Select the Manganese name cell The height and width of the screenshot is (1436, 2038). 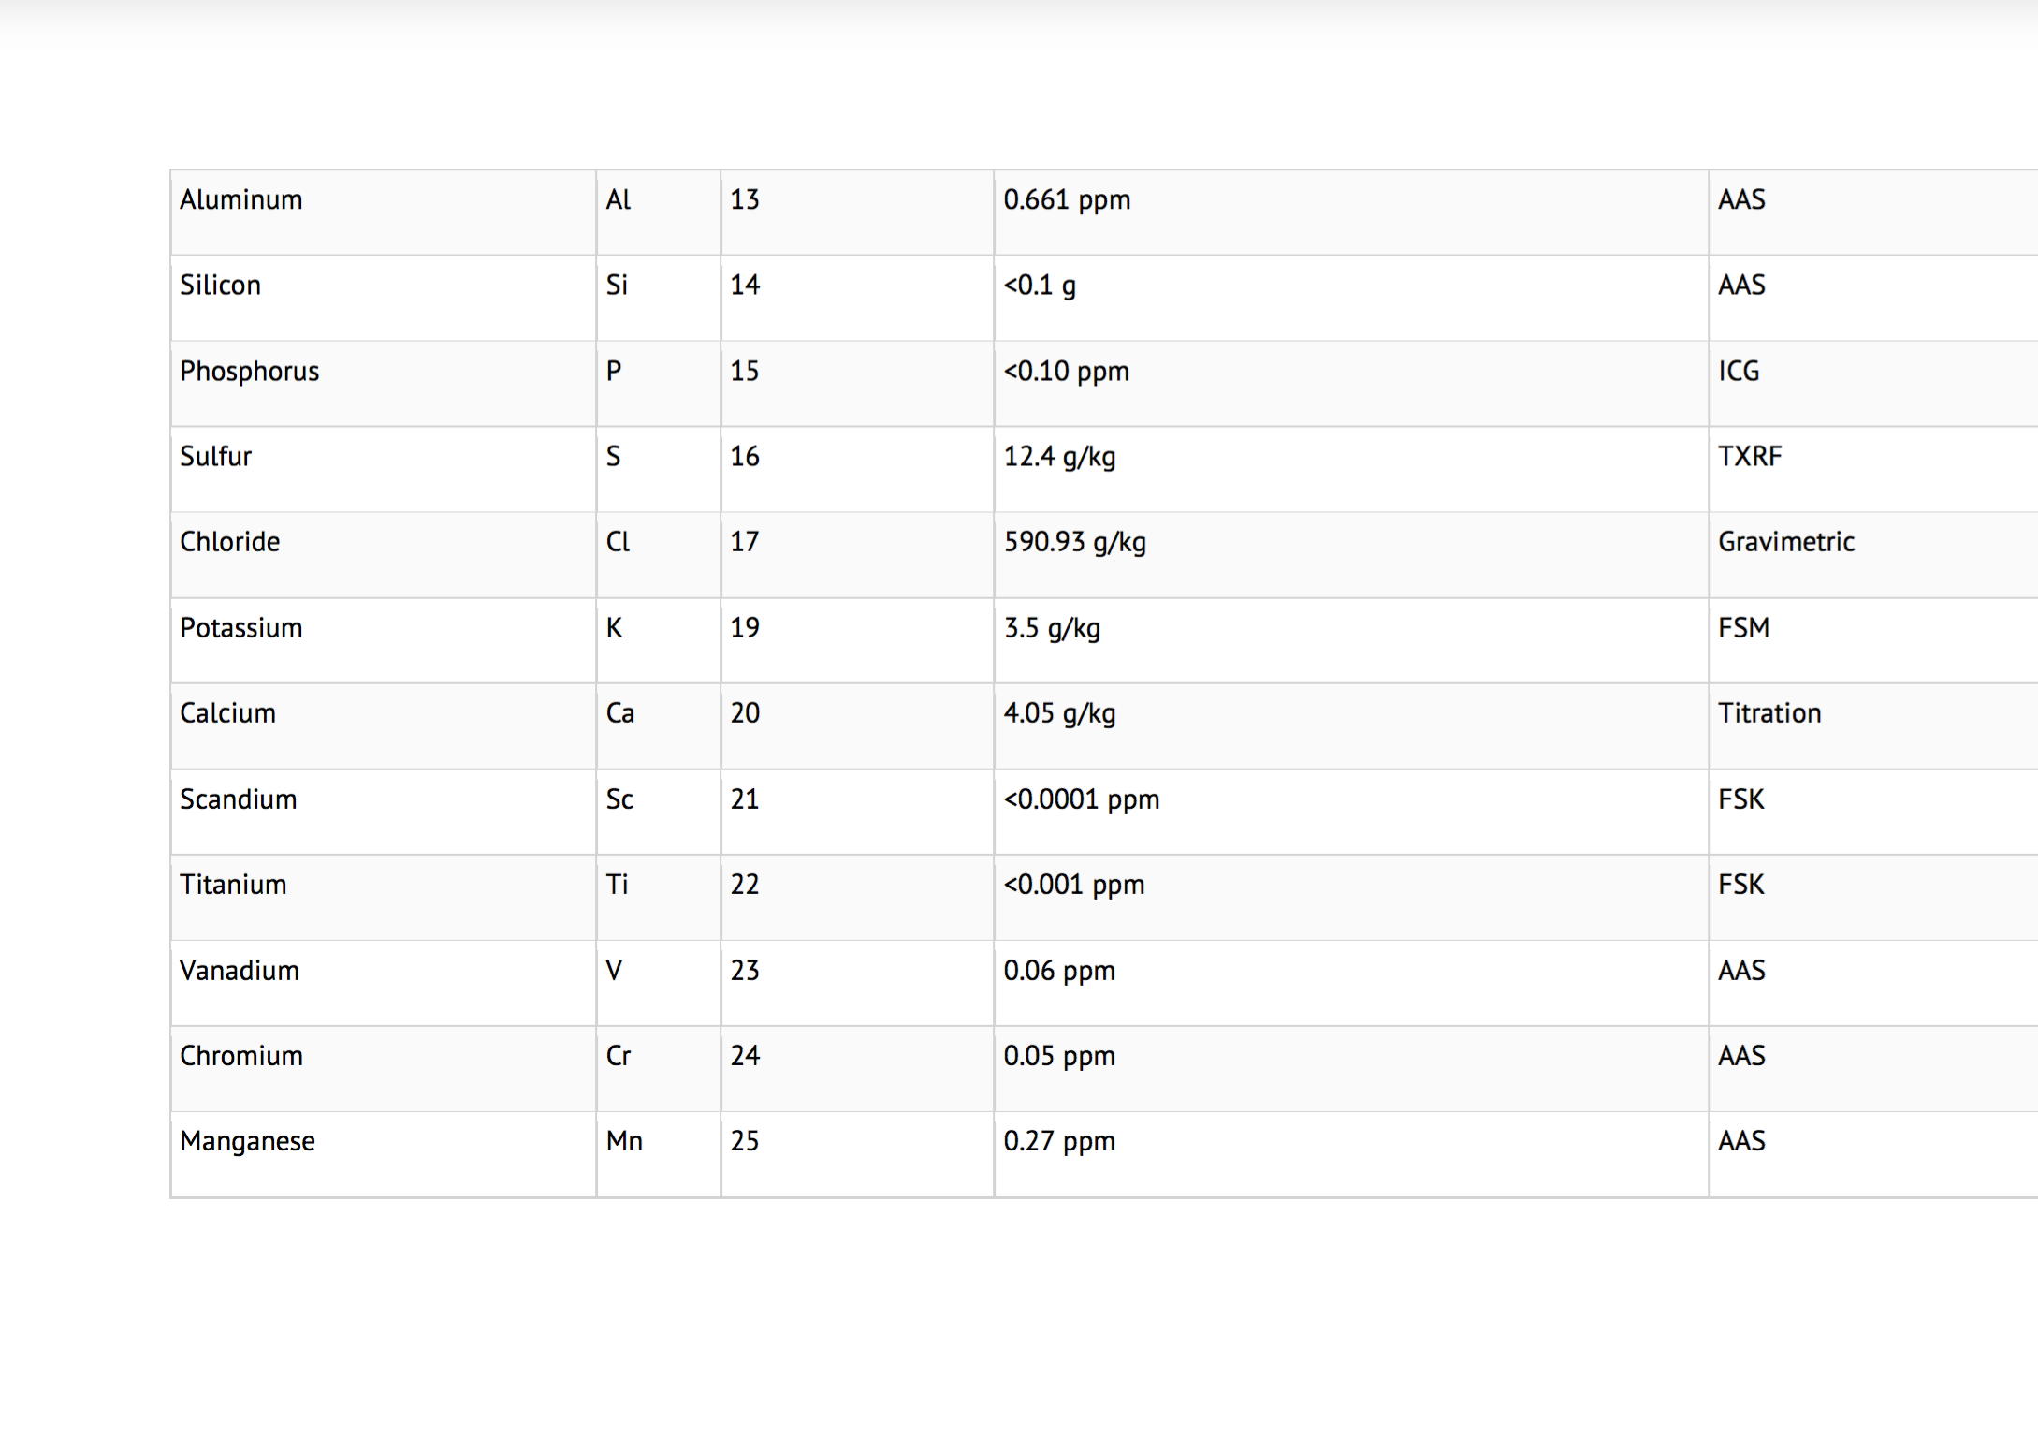(x=248, y=1140)
